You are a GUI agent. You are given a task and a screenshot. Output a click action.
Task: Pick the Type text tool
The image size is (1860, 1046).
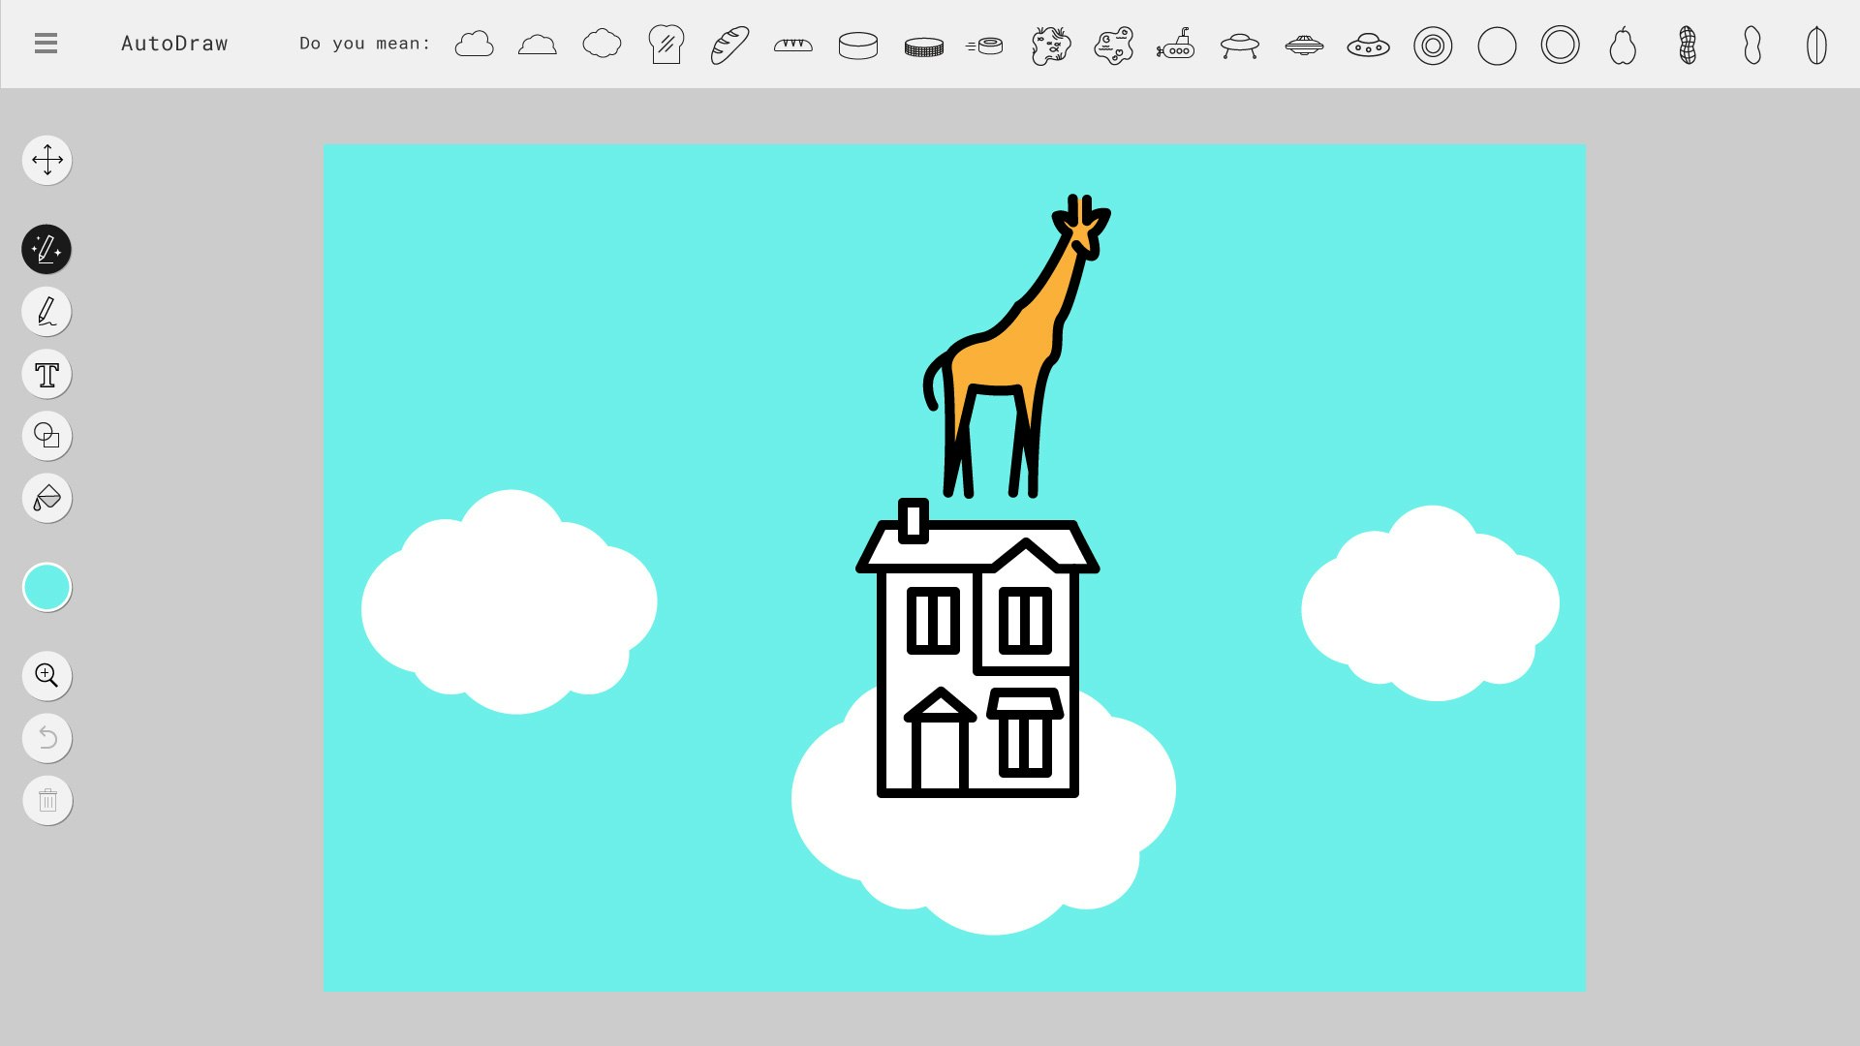pos(46,375)
